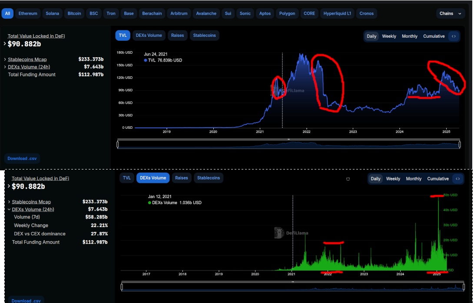Viewport: 474px width, 303px height.
Task: Click the Volume (7d) $58.285b row
Action: click(60, 217)
